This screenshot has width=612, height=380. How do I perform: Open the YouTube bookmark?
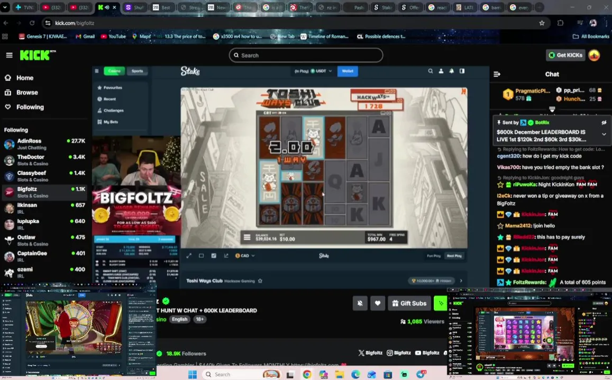(113, 36)
